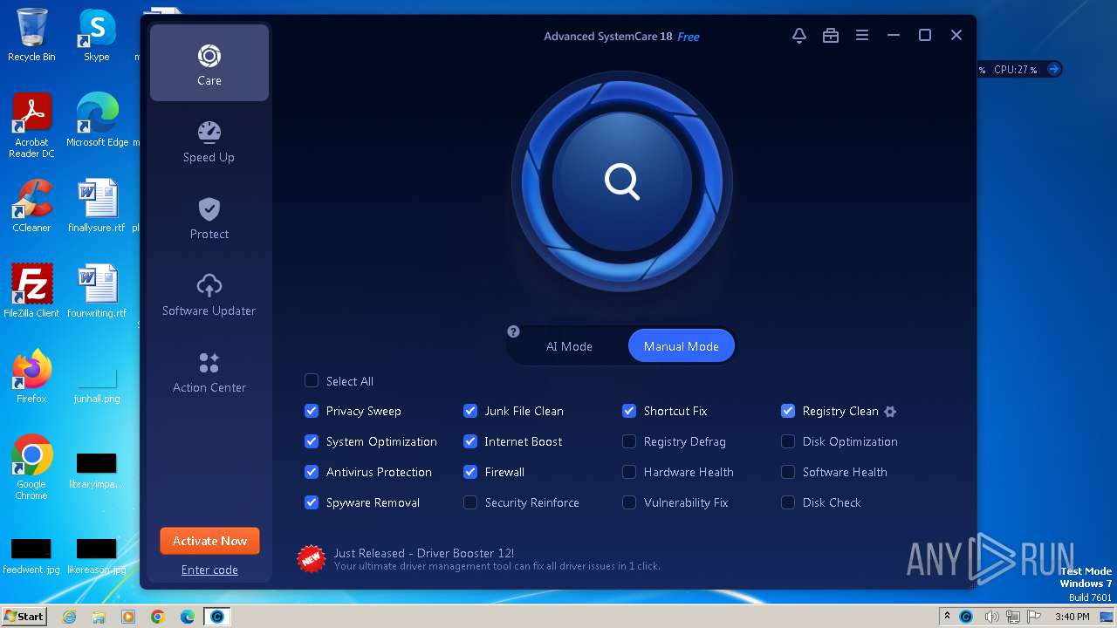Screen dimensions: 1117x628
Task: Click the Action Center flag in system tray
Action: [1033, 617]
